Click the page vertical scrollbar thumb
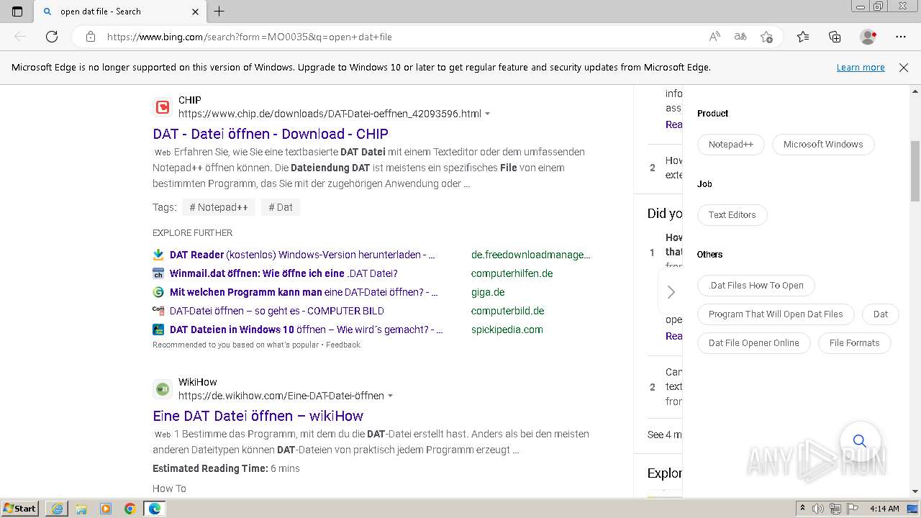 pos(915,171)
